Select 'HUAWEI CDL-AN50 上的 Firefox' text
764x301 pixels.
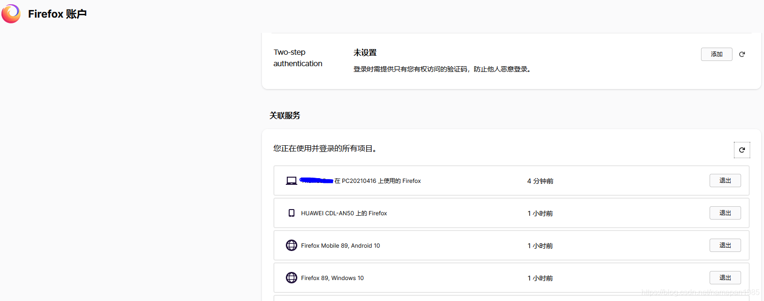[x=344, y=213]
